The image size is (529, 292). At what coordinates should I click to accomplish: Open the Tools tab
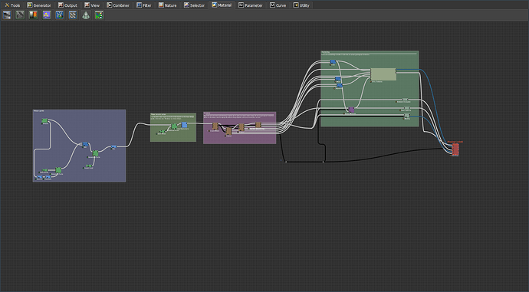click(x=12, y=5)
